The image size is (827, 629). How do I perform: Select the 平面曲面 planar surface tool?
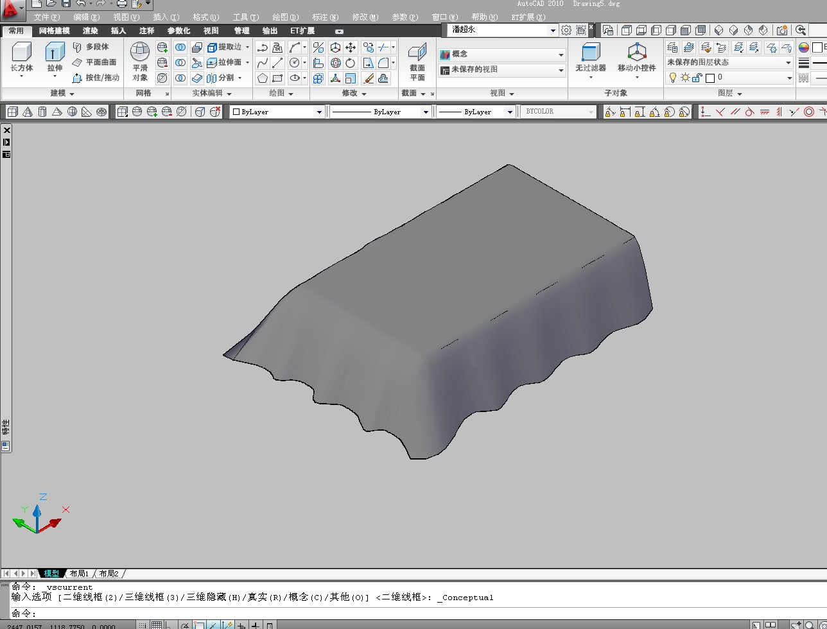point(94,62)
